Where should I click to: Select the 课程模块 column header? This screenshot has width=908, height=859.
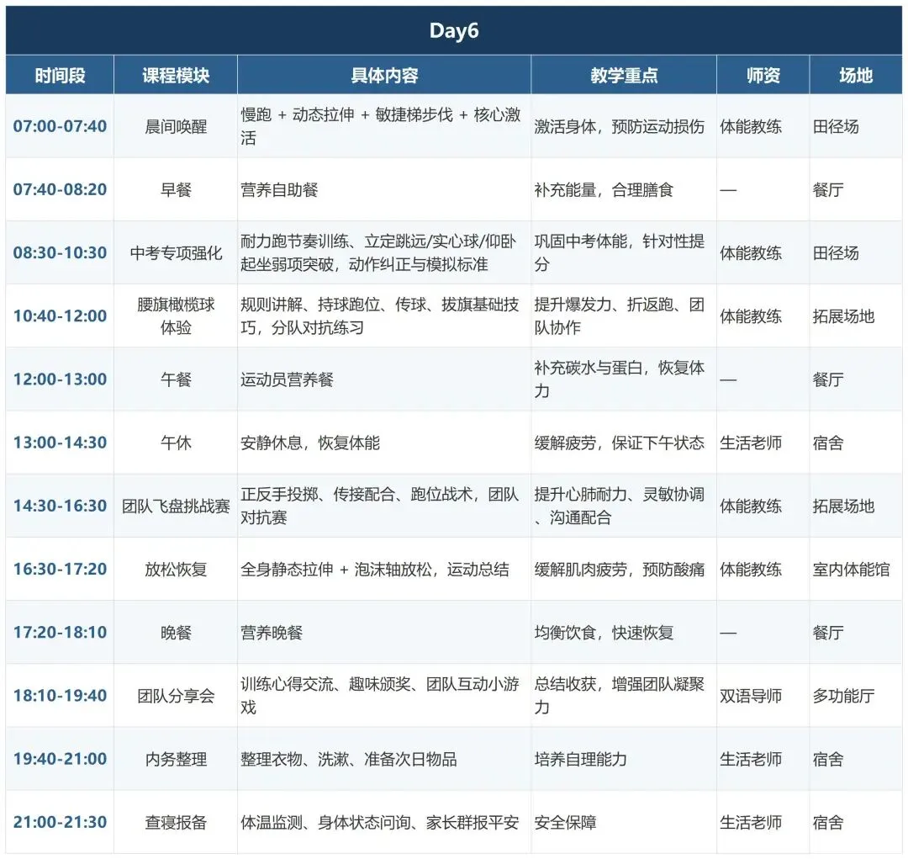click(x=174, y=75)
